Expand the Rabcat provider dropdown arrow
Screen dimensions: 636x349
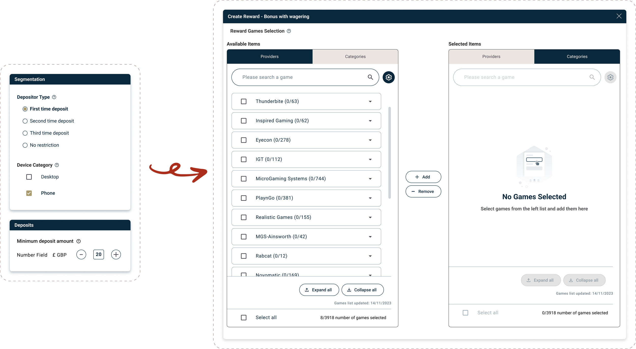[x=370, y=256]
